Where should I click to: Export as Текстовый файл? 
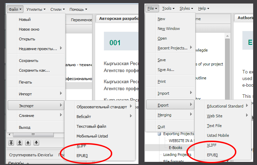click(x=100, y=126)
